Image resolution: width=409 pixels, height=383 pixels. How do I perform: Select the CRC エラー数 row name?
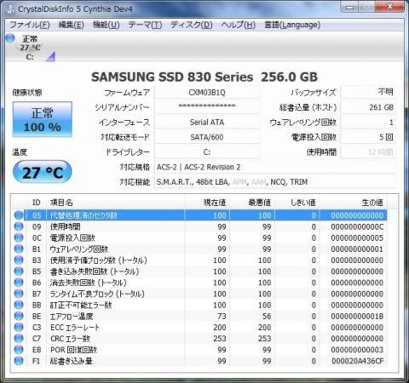point(70,339)
